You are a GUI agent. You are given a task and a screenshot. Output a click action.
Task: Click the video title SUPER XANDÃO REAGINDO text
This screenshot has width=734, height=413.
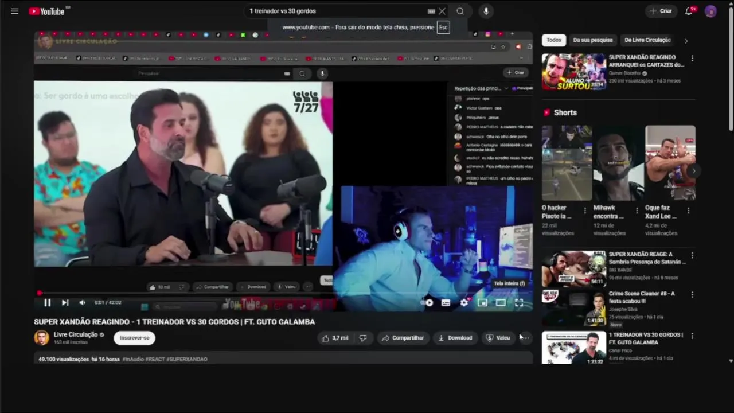coord(174,322)
